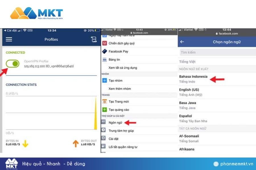Click the MKT logo in footer banner
The image size is (256, 170).
pyautogui.click(x=11, y=164)
